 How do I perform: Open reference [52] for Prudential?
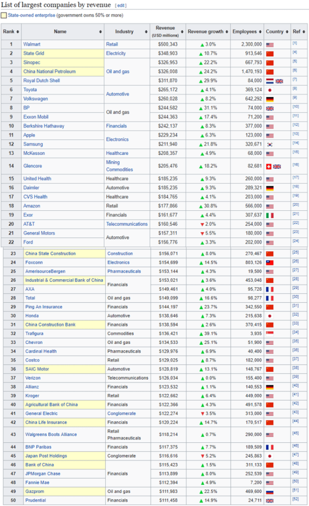tap(295, 499)
